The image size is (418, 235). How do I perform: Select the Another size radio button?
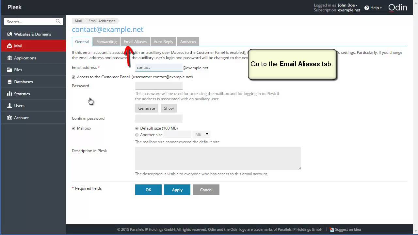(x=137, y=135)
